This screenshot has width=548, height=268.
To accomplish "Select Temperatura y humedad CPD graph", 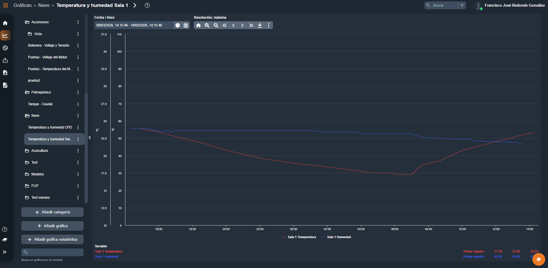I will point(50,127).
